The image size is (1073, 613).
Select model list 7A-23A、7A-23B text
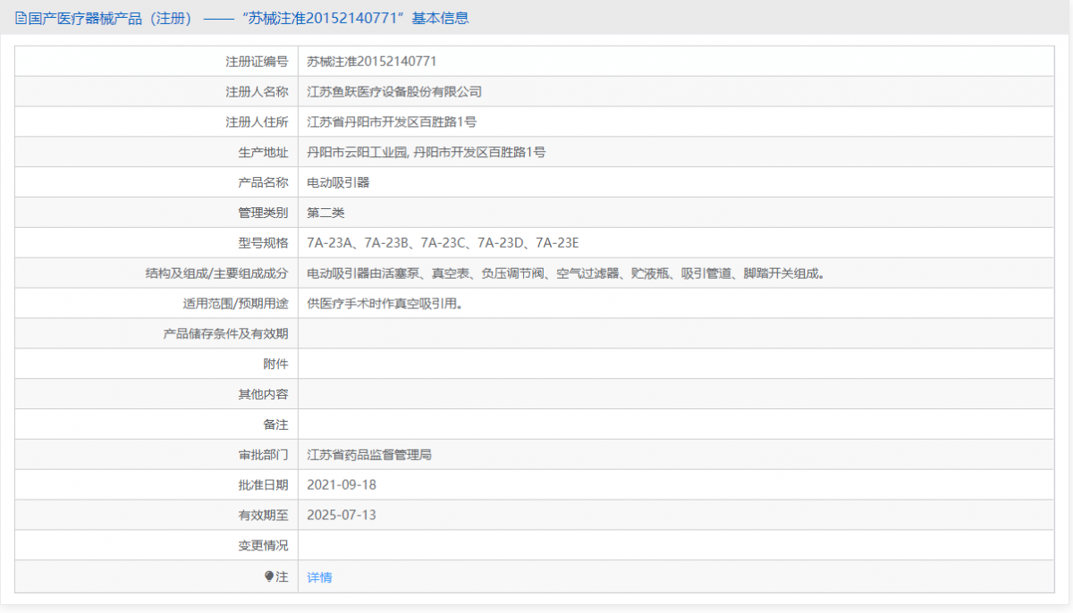358,243
